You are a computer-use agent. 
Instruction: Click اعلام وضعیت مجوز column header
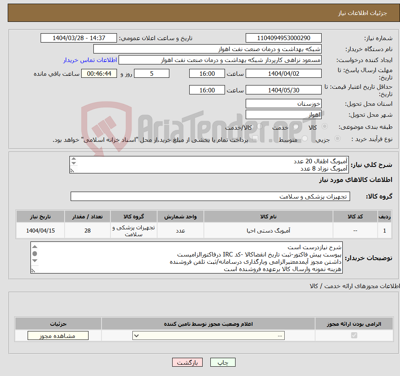(x=208, y=324)
